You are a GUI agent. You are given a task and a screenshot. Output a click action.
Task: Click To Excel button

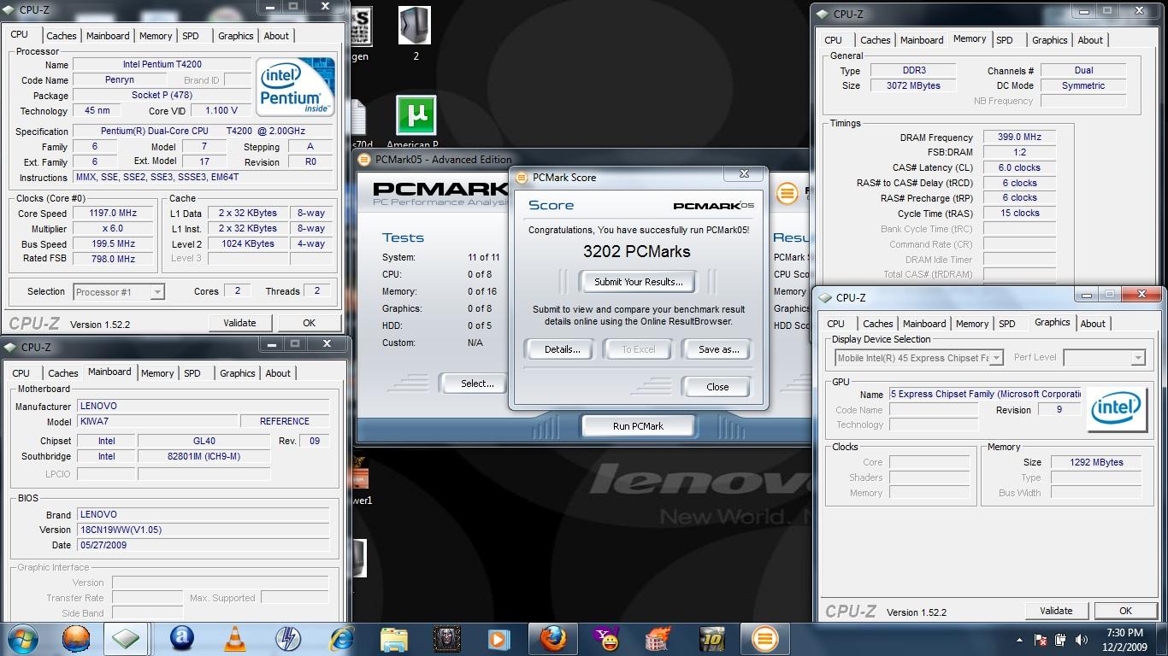(638, 349)
